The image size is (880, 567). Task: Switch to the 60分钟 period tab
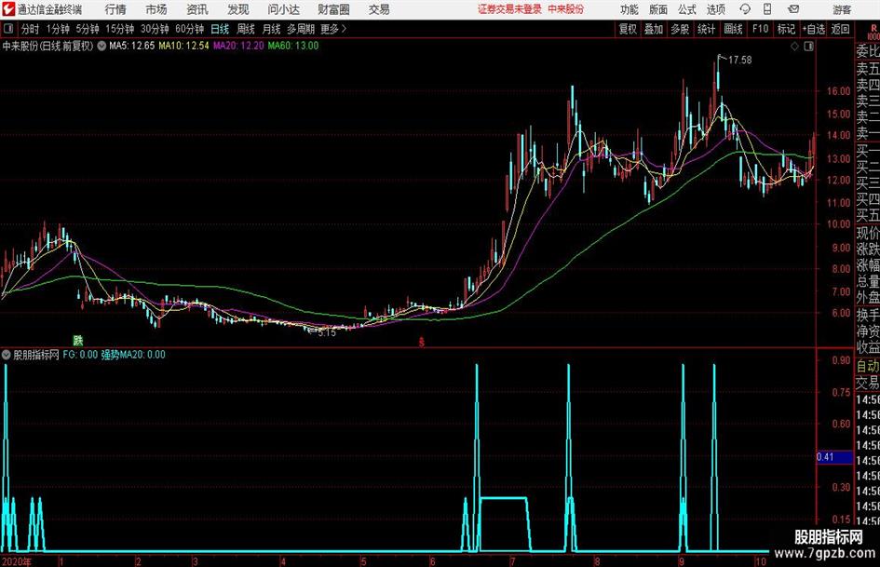[x=190, y=29]
